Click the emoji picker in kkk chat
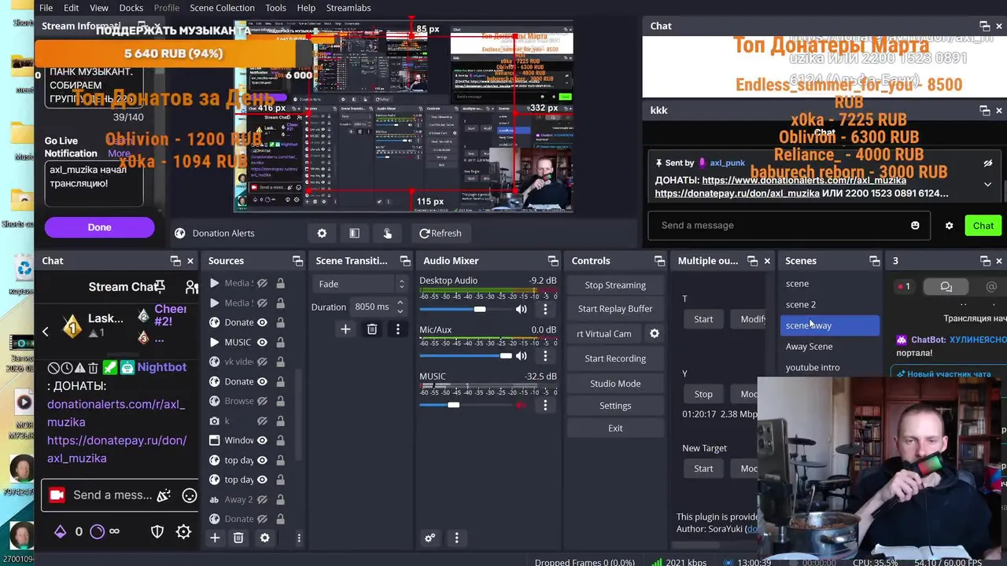1007x566 pixels. click(x=915, y=226)
